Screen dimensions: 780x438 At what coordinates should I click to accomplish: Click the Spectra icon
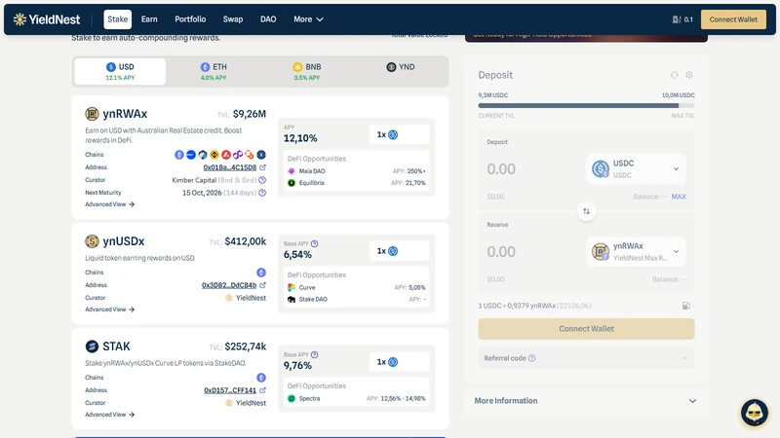click(292, 398)
